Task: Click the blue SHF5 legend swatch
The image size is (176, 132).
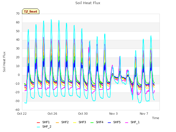Action: pyautogui.click(x=109, y=123)
